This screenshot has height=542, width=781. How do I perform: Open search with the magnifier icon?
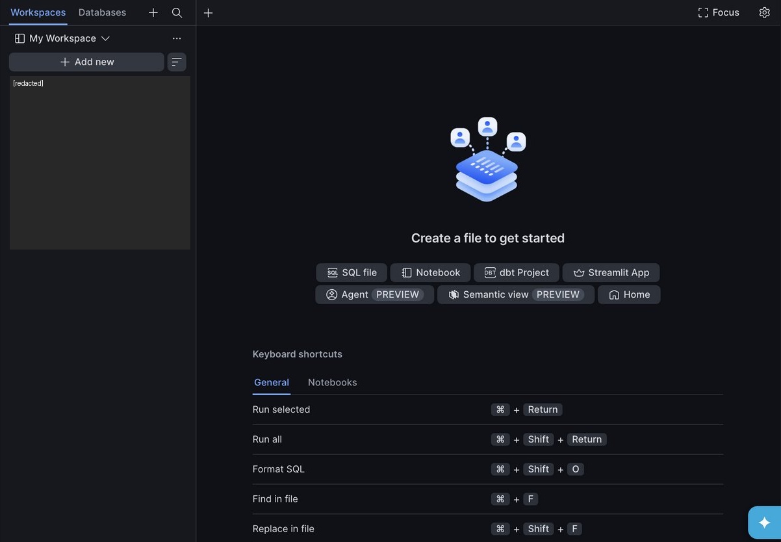pyautogui.click(x=177, y=12)
